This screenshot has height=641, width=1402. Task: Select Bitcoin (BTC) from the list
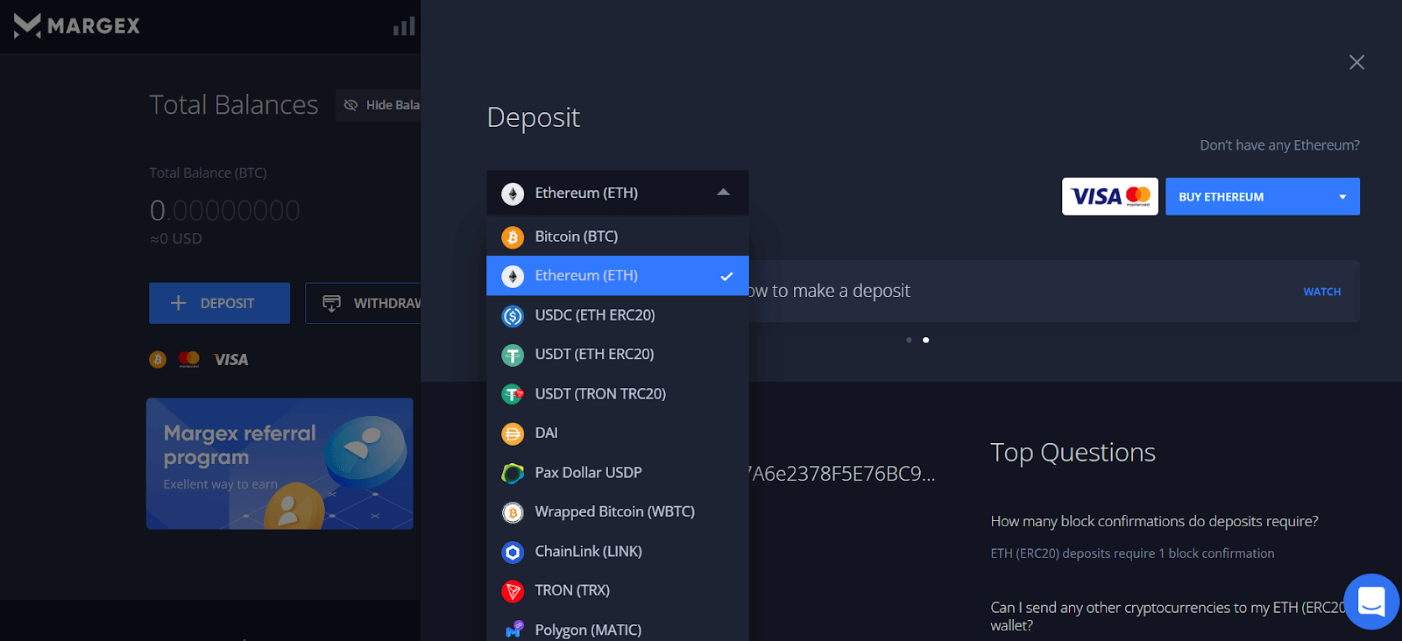click(618, 236)
